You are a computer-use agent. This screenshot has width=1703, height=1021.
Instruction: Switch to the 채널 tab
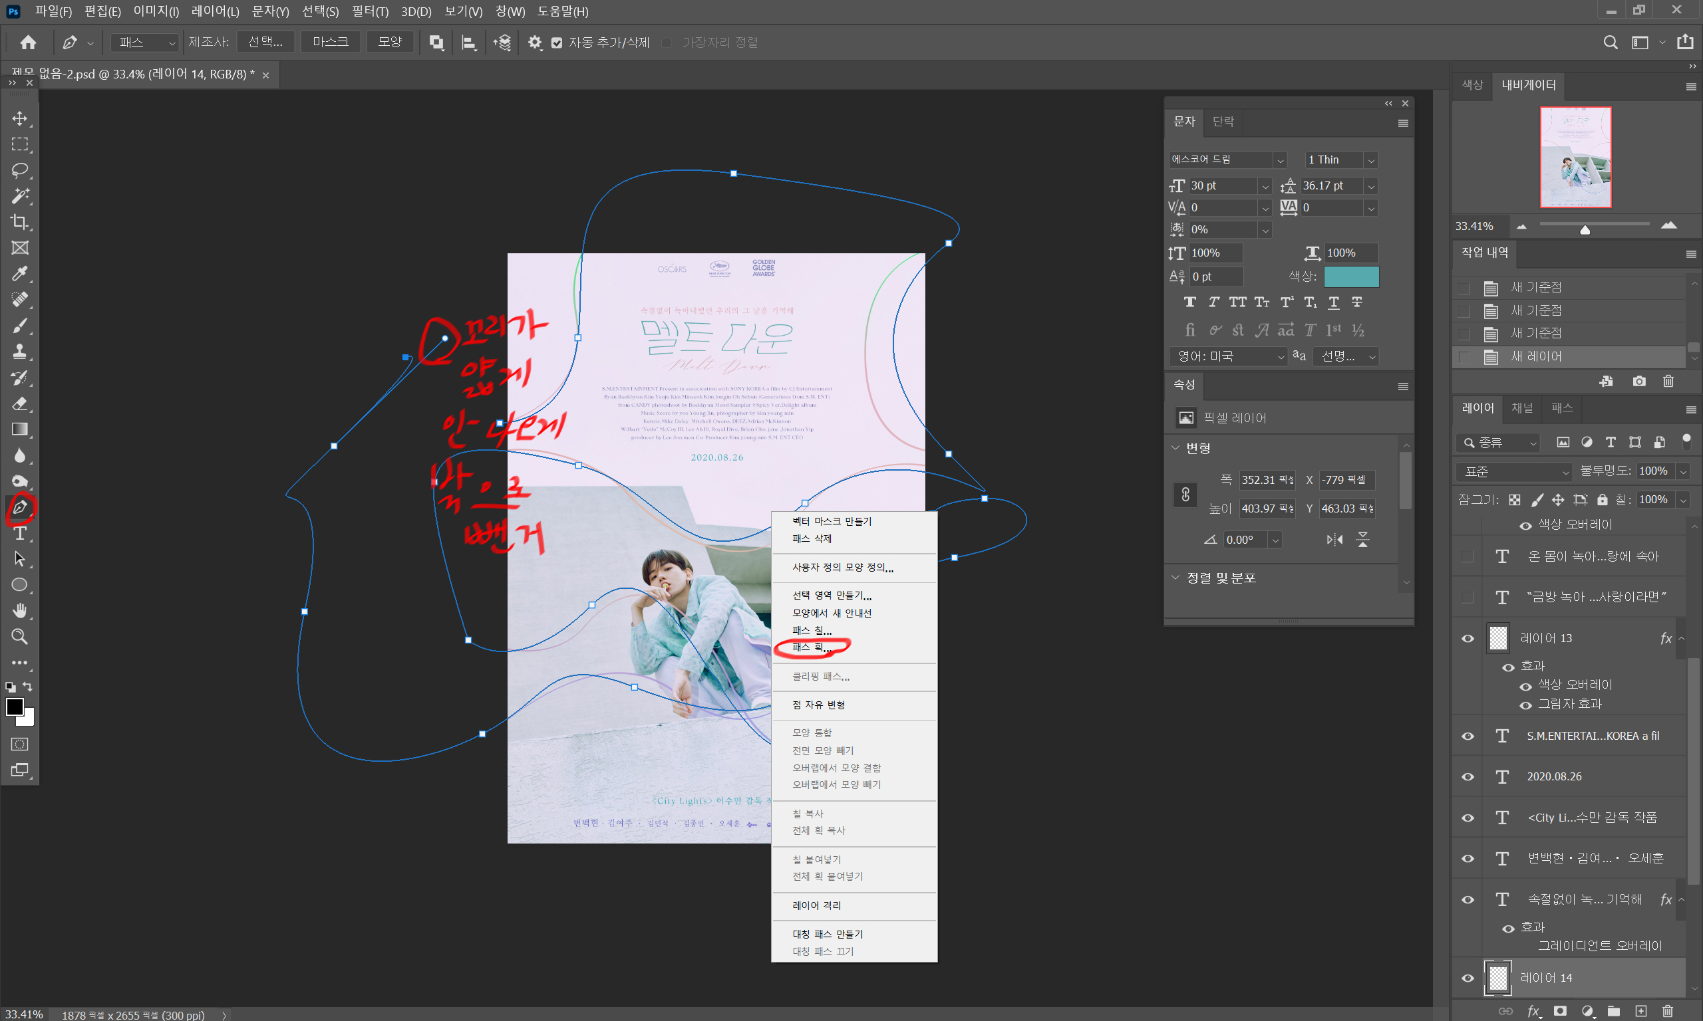(1522, 408)
